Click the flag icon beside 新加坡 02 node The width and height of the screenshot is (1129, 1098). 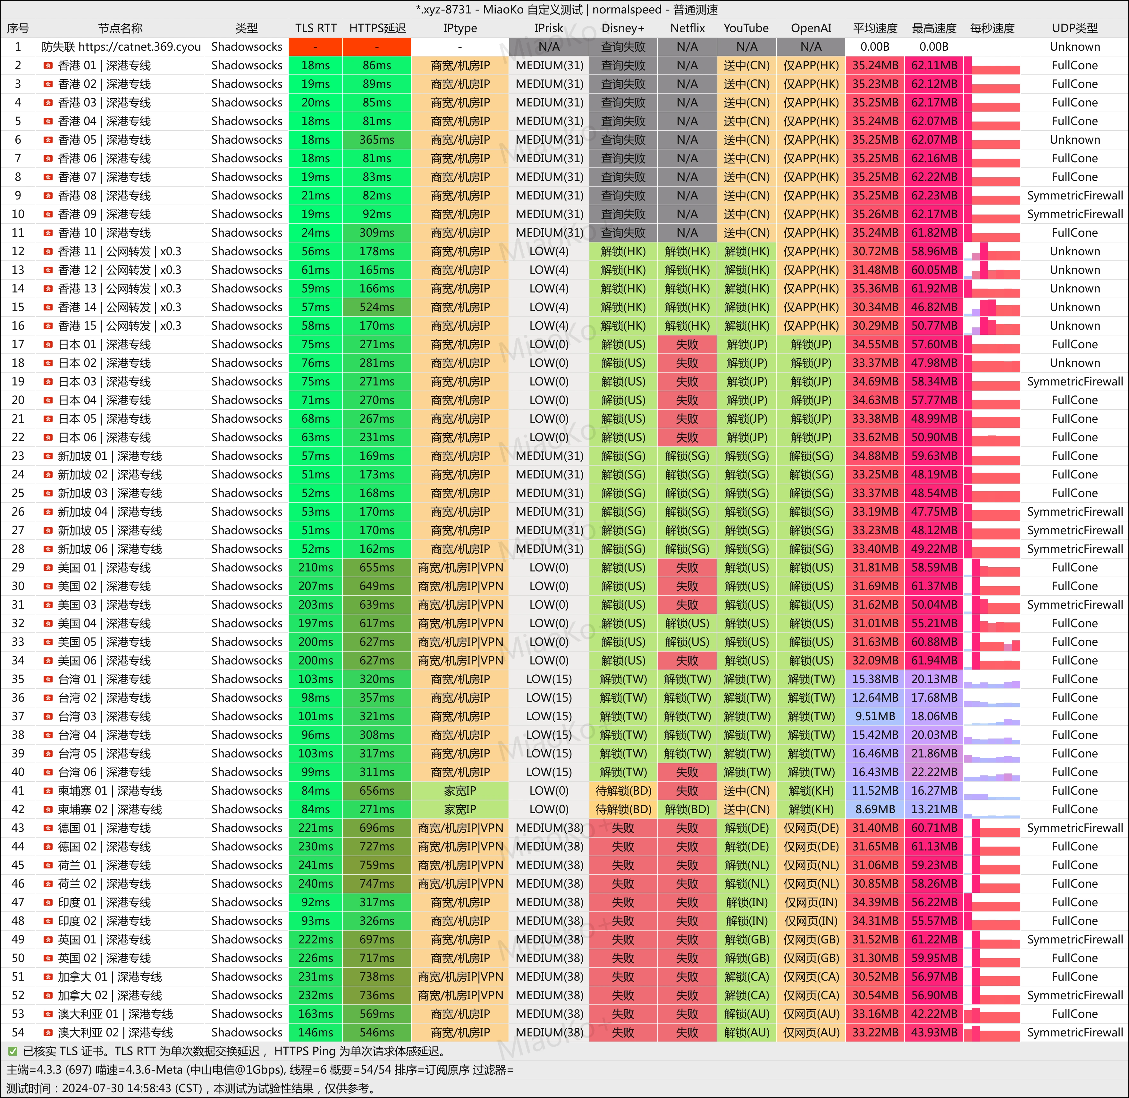point(48,475)
